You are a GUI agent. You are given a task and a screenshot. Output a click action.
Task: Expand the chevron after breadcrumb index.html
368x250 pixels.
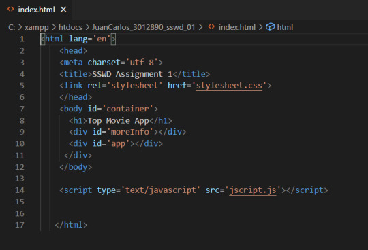(260, 27)
